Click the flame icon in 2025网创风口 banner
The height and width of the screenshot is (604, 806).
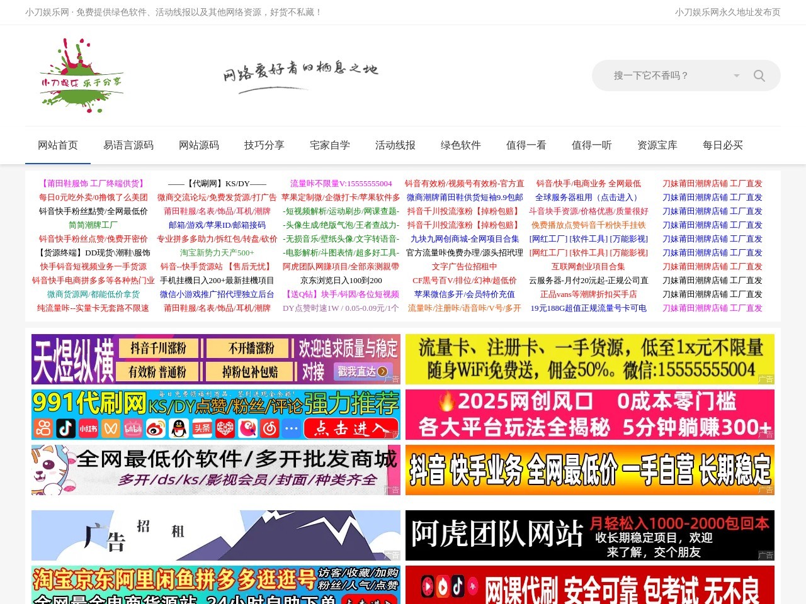pos(446,401)
